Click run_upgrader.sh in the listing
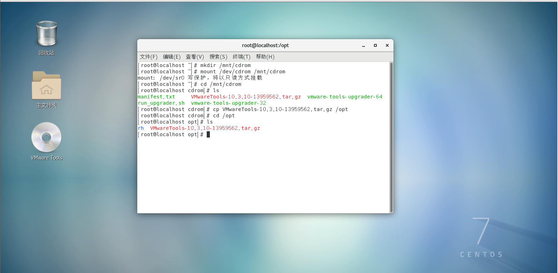The image size is (558, 273). click(x=161, y=103)
